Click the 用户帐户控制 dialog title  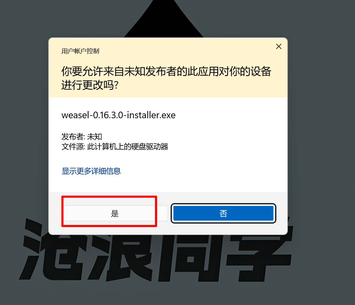coord(80,51)
